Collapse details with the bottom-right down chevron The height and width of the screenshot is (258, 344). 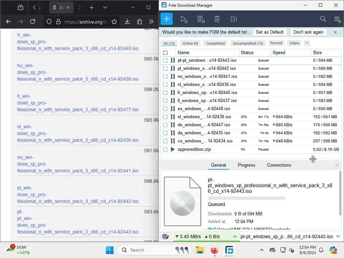(338, 236)
